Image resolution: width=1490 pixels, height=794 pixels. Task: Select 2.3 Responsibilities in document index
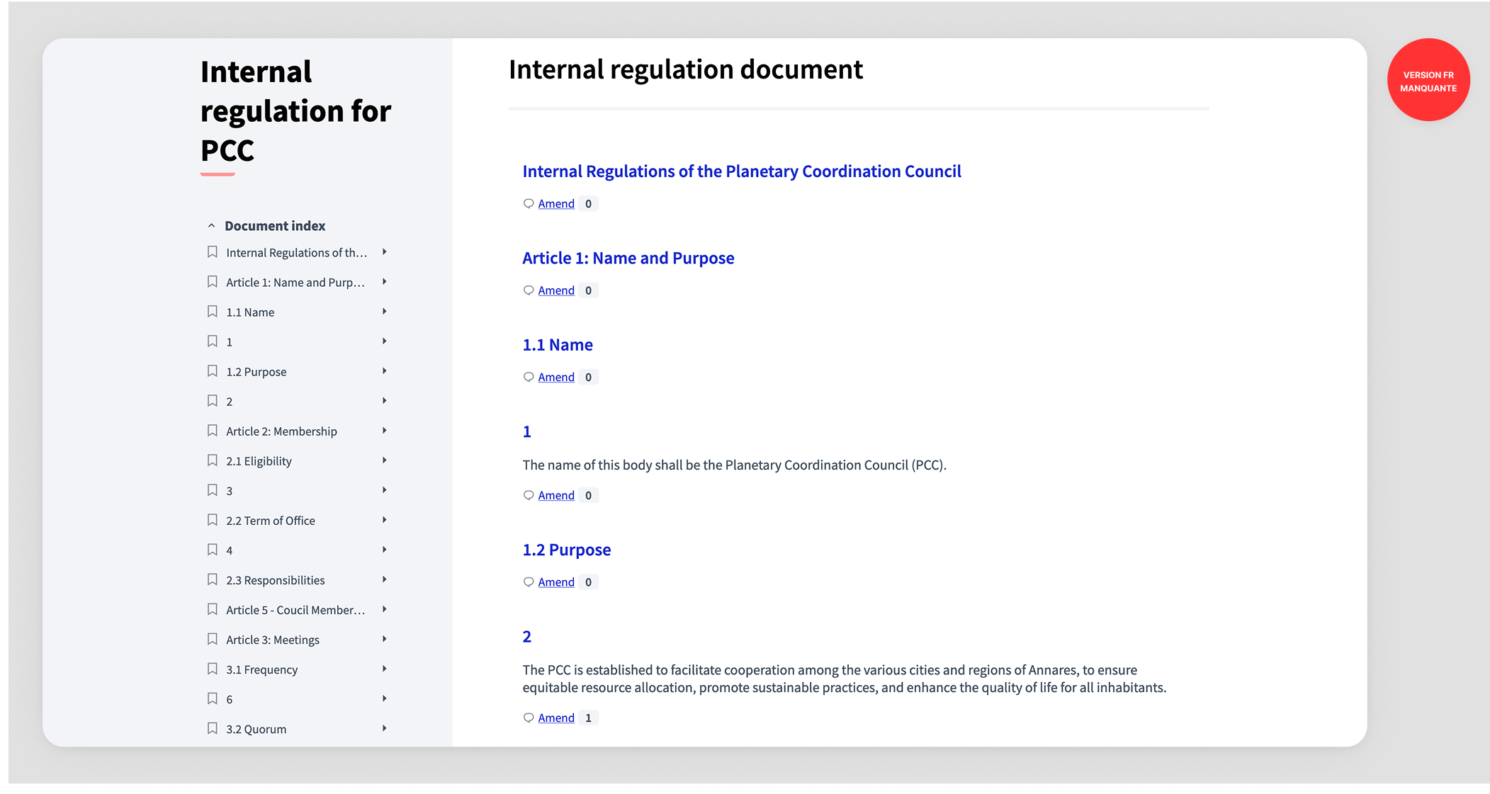coord(276,580)
